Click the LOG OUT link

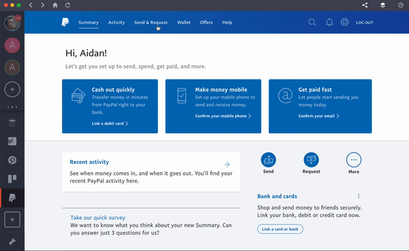point(365,22)
